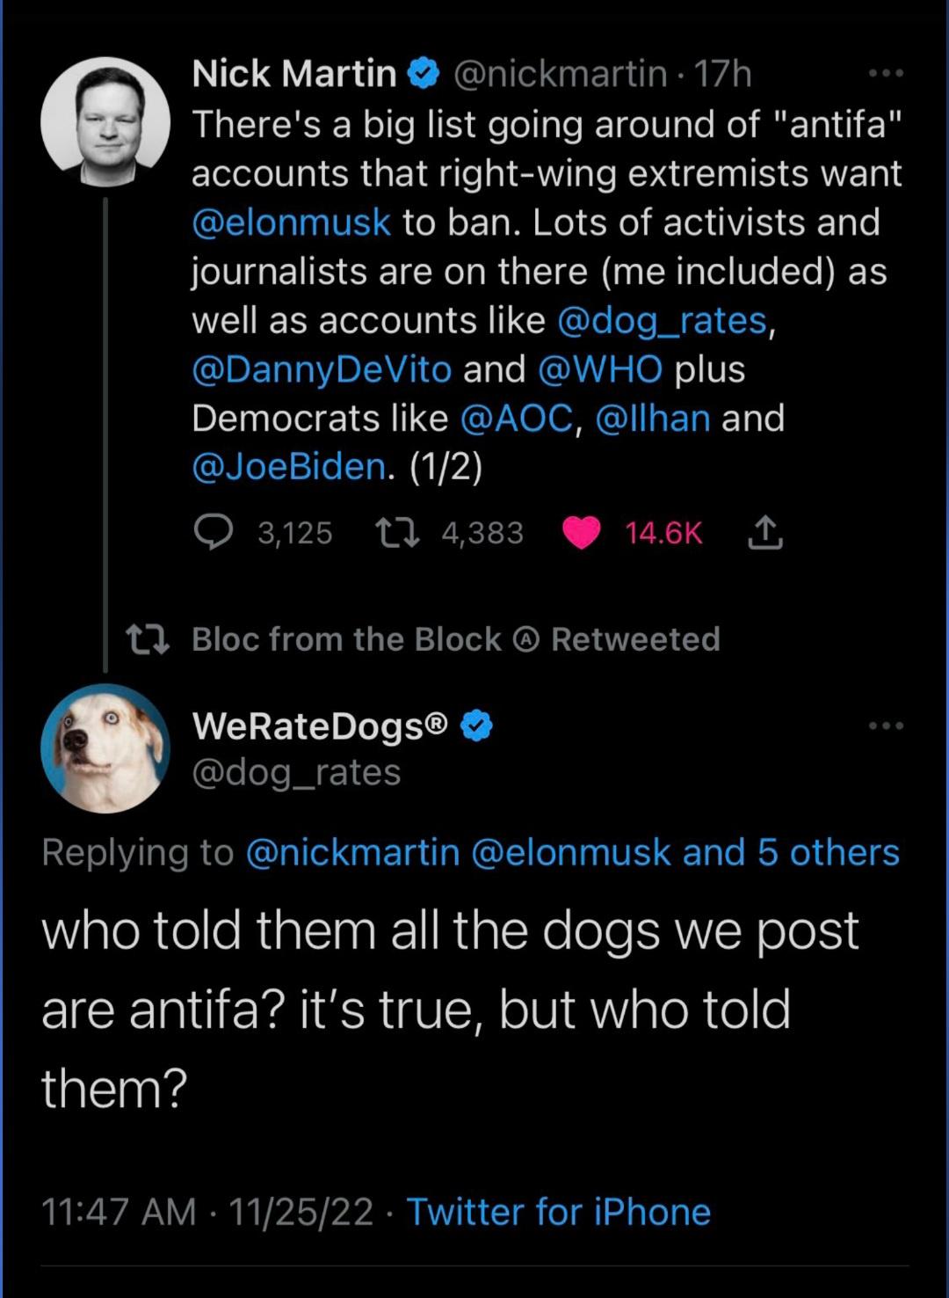Visit the @JoeBiden mention link
This screenshot has height=1298, width=949.
click(x=288, y=467)
